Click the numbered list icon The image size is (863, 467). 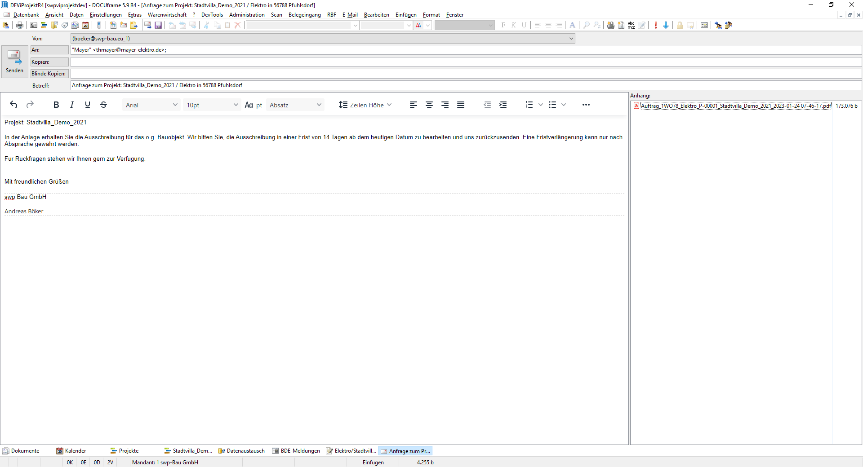coord(529,105)
